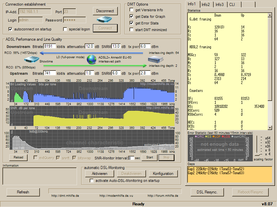Switch to the CLI tab

coord(234,5)
